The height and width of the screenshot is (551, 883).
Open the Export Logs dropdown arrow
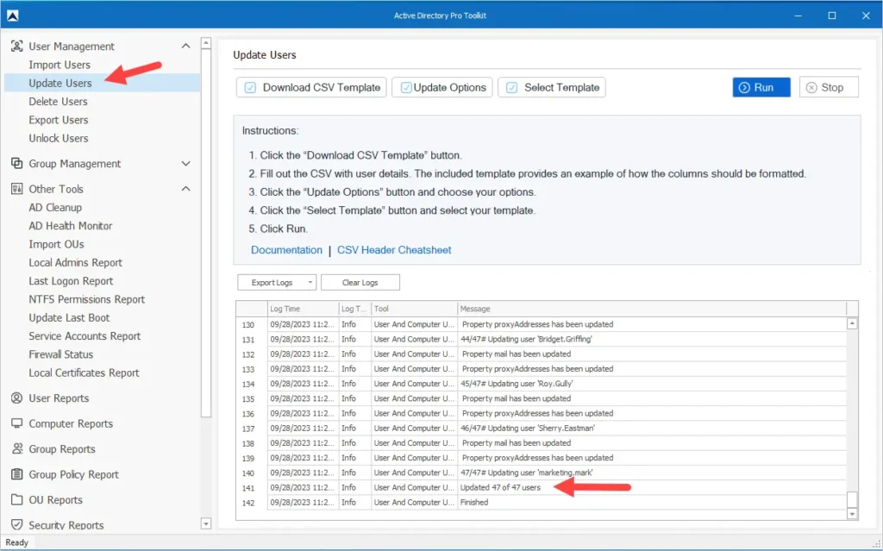pos(310,282)
